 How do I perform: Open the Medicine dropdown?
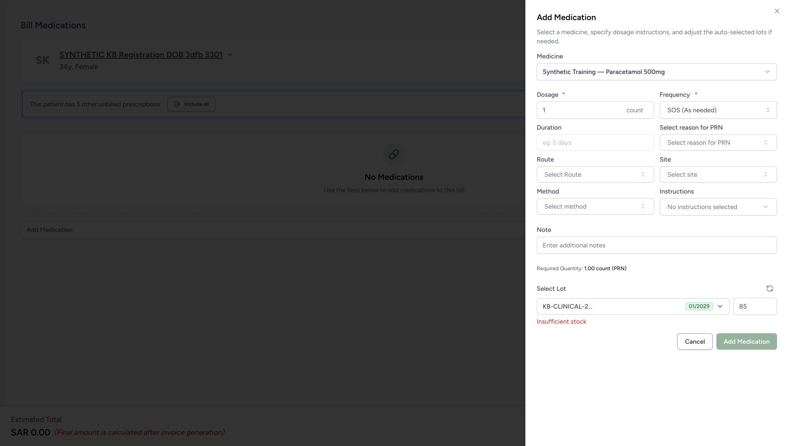point(657,72)
